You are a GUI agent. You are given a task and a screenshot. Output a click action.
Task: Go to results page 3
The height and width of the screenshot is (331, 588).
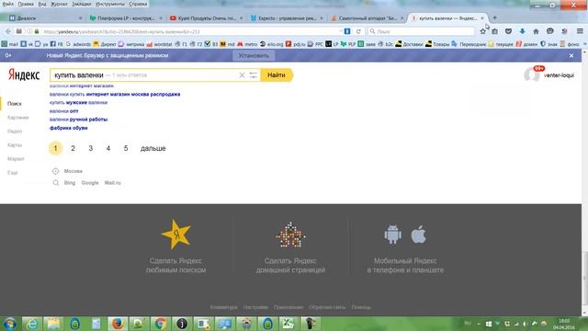(x=90, y=148)
